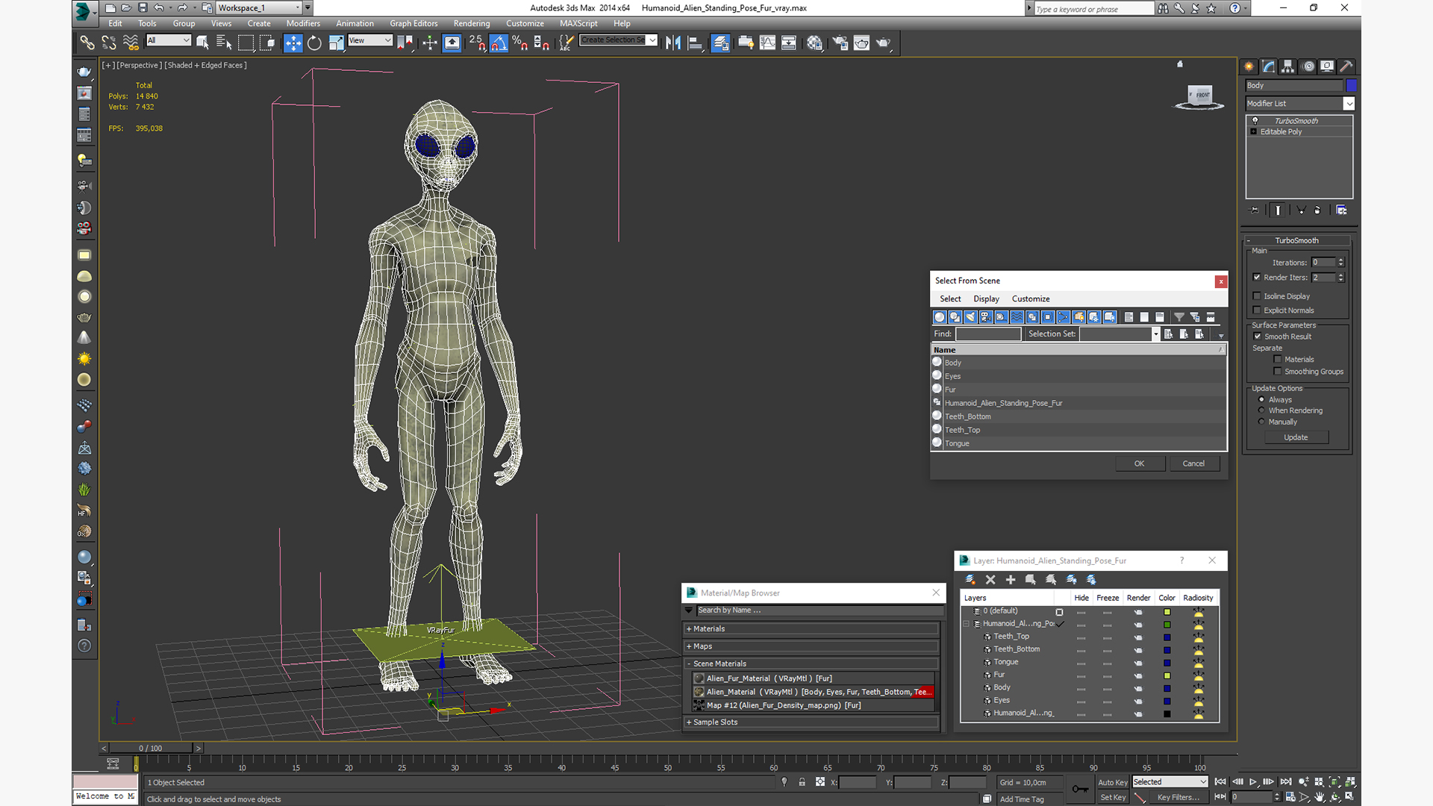Viewport: 1433px width, 806px height.
Task: Toggle Display Cameras filter in Select From Scene
Action: click(986, 317)
